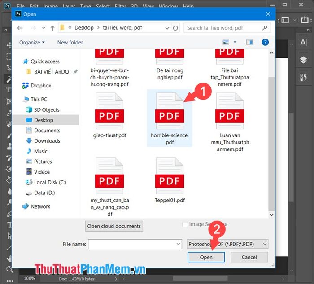Open the Downloads folder
The height and width of the screenshot is (284, 314).
pyautogui.click(x=43, y=141)
